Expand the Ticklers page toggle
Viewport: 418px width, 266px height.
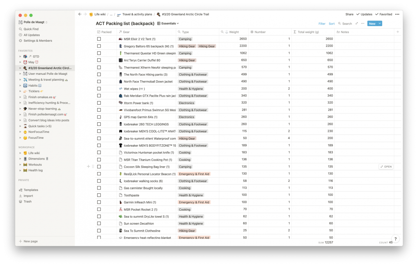tap(20, 91)
